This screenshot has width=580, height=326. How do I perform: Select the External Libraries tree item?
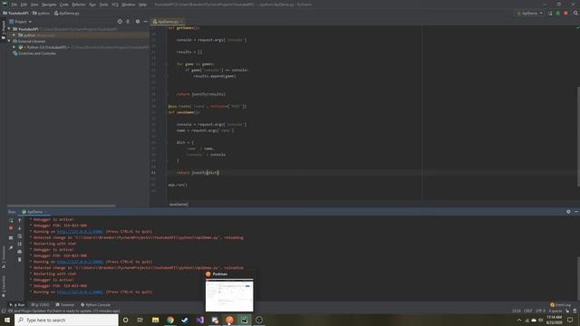[29, 41]
